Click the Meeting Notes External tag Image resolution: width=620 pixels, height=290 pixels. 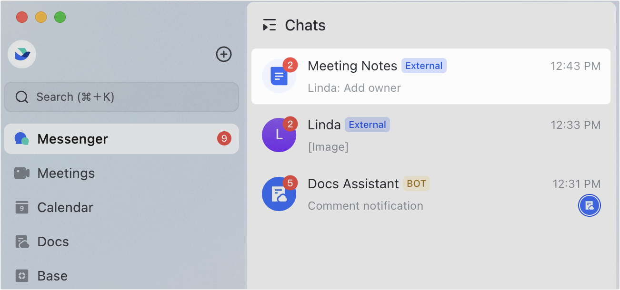click(x=424, y=66)
